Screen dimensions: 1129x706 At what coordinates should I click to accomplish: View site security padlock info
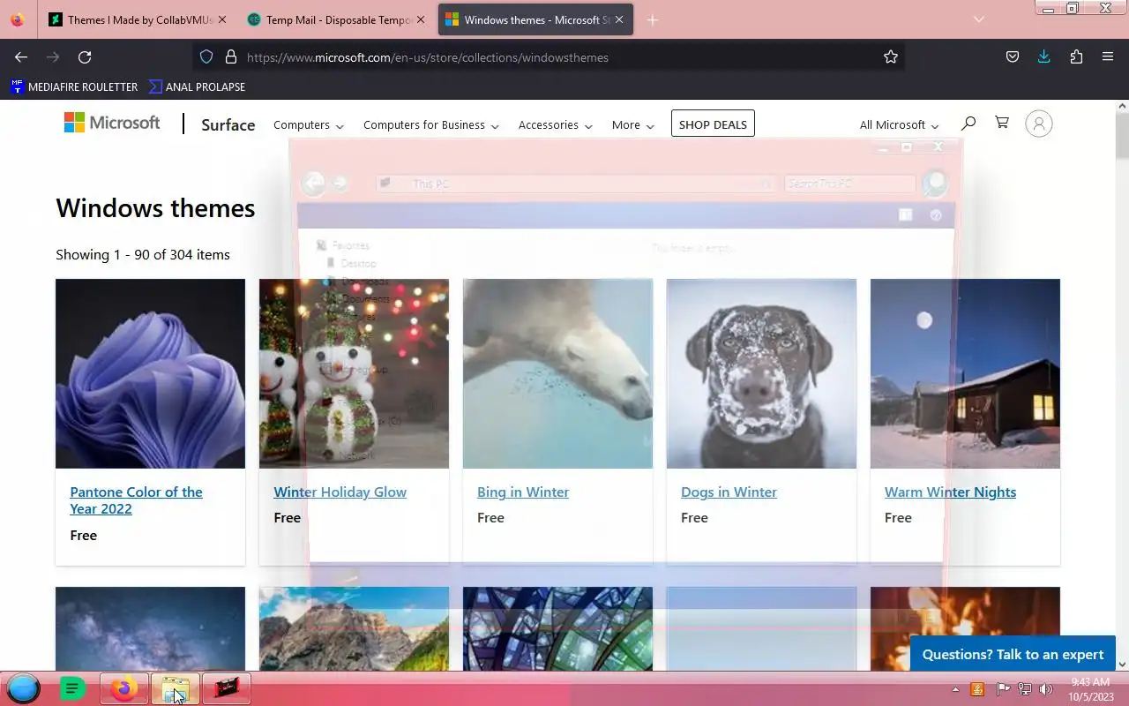tap(231, 57)
